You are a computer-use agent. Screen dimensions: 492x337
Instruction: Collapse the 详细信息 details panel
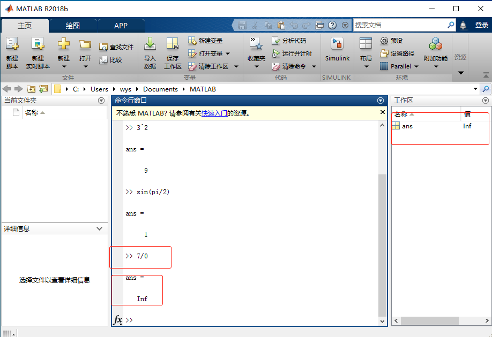tap(100, 228)
